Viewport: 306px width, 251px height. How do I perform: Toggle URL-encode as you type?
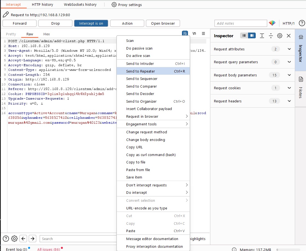[153, 208]
